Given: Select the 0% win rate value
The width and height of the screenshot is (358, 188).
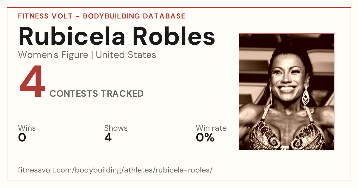Looking at the screenshot, I should (x=205, y=138).
